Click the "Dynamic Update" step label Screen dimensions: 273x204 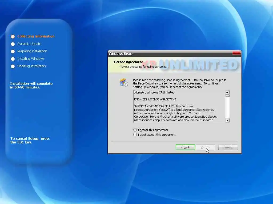29,44
